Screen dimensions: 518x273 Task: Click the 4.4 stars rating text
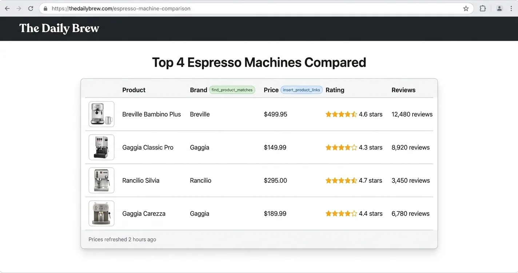coord(371,213)
